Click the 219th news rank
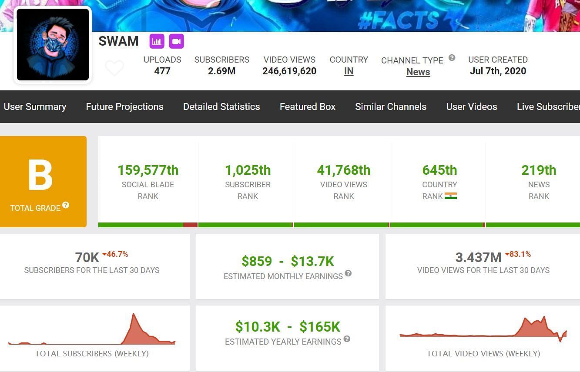The height and width of the screenshot is (372, 580). coord(539,170)
